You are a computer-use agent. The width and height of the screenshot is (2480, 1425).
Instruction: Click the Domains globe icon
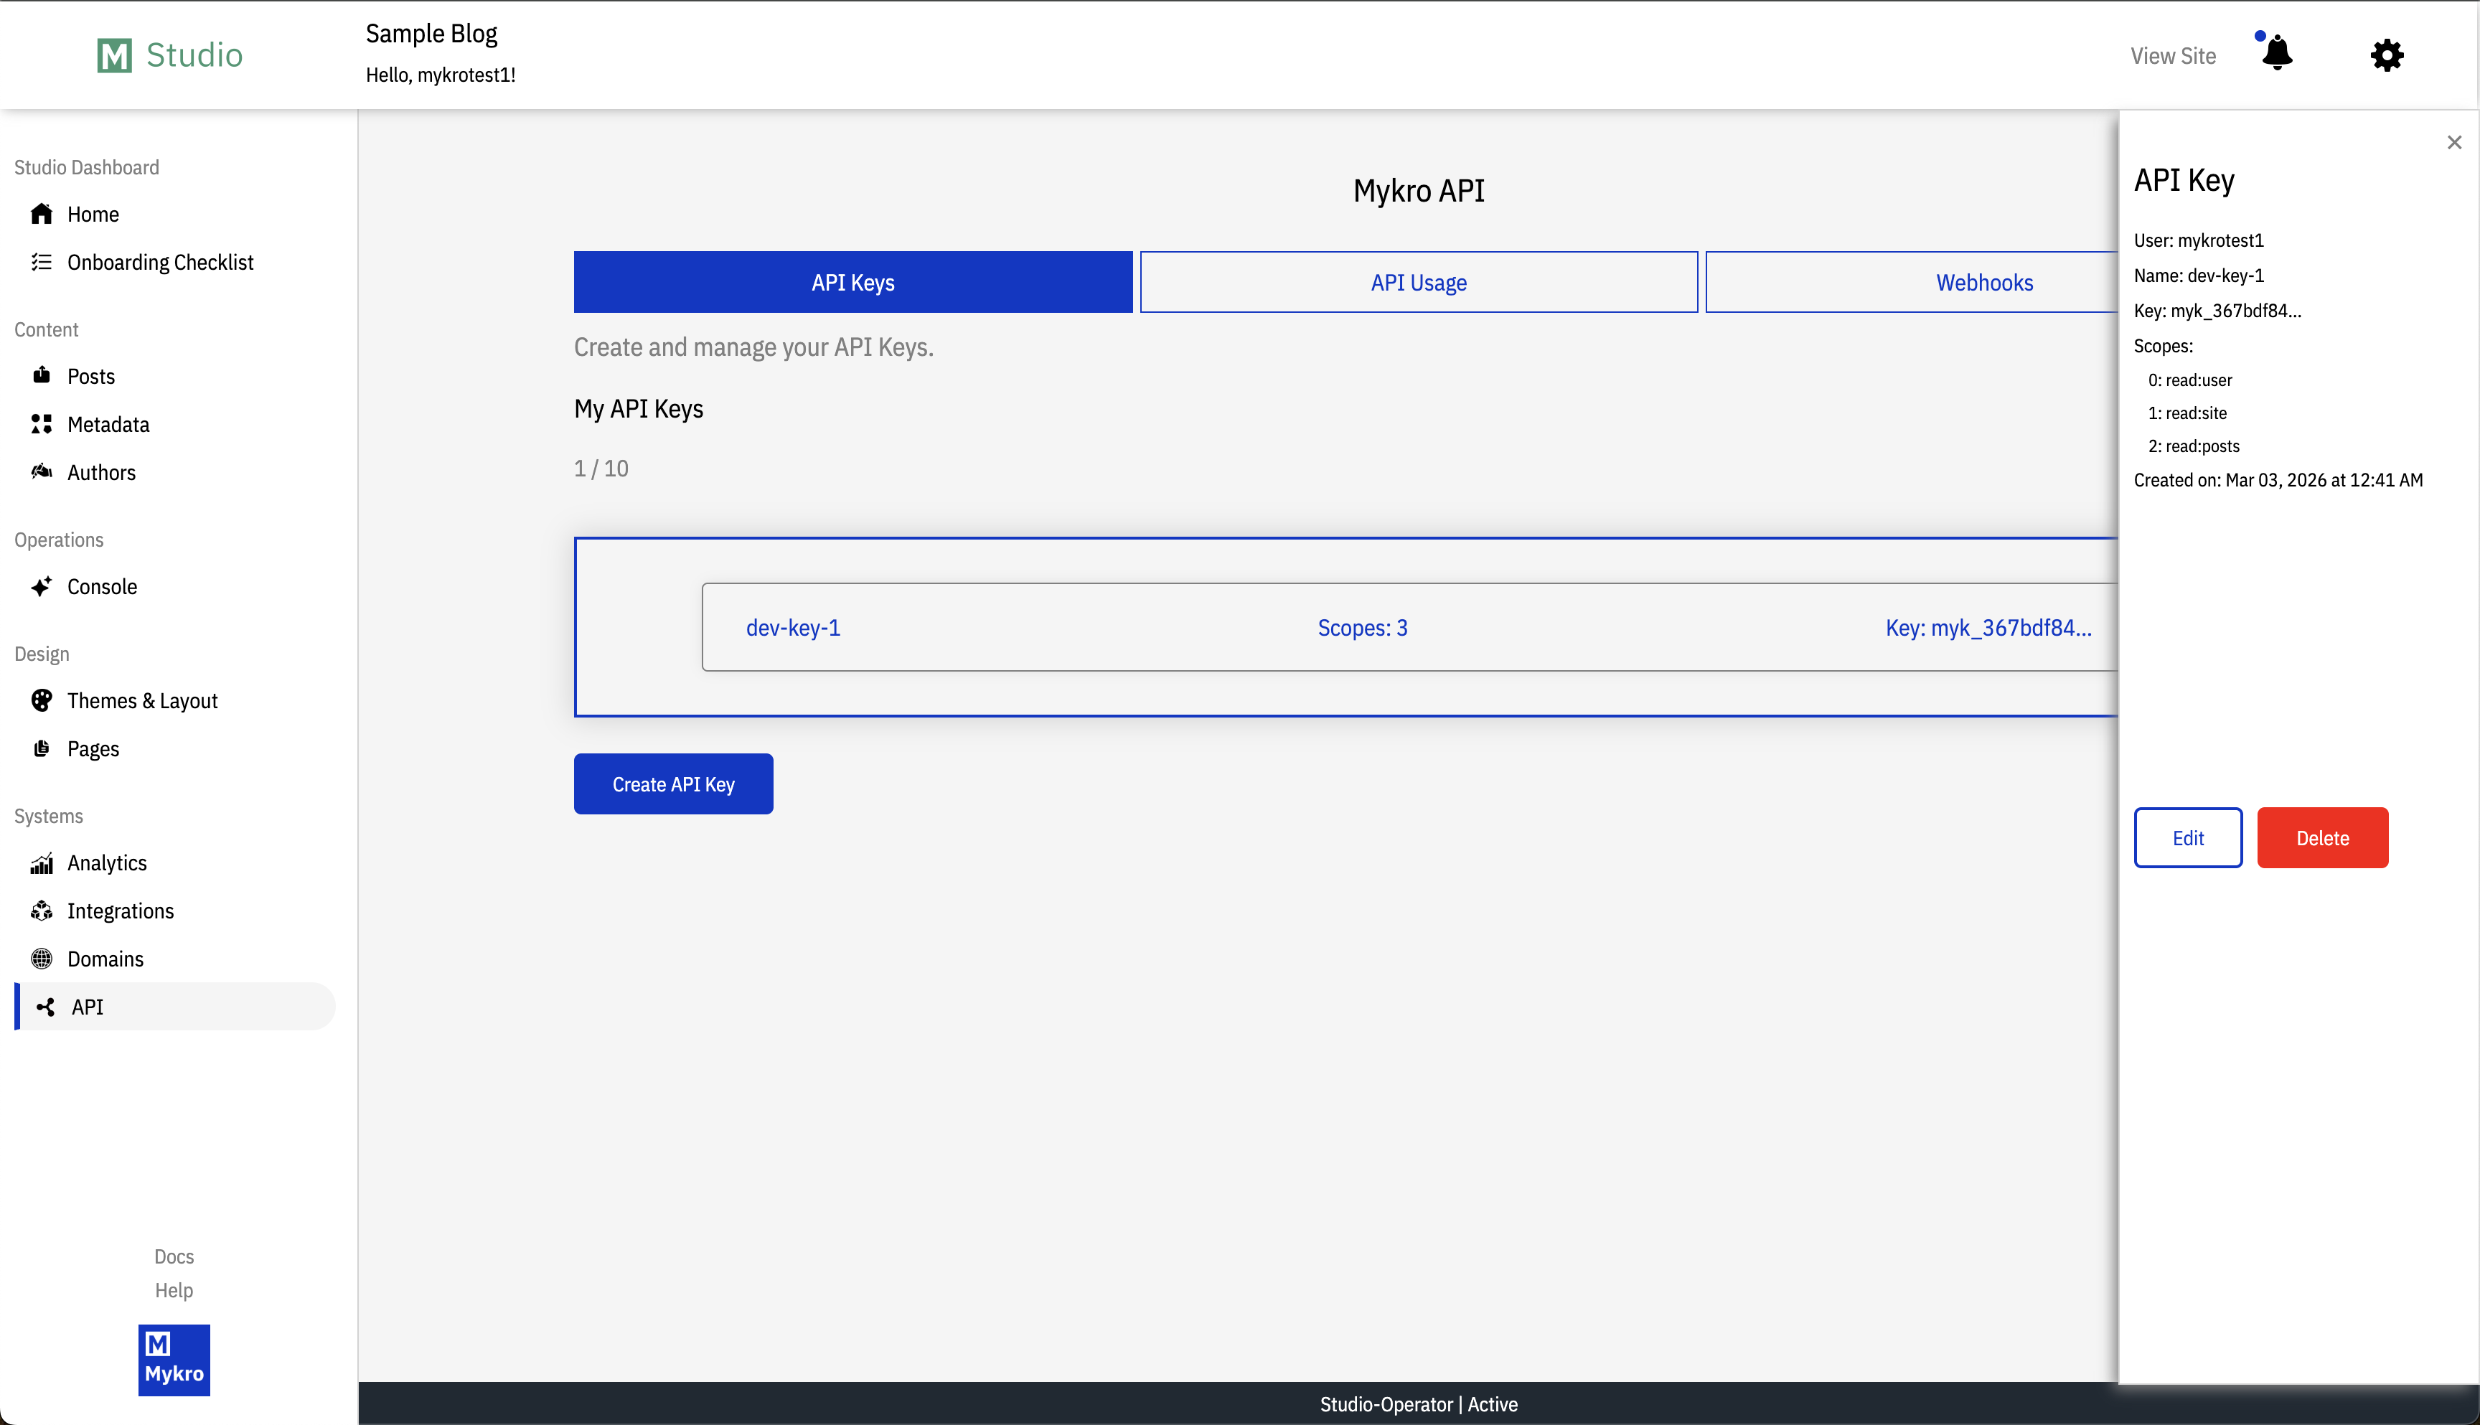41,959
